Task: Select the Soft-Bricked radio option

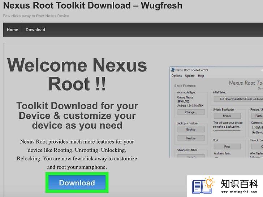Action: pos(254,127)
